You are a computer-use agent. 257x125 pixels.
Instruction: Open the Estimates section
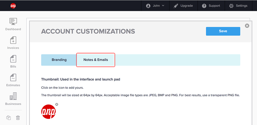(x=13, y=80)
